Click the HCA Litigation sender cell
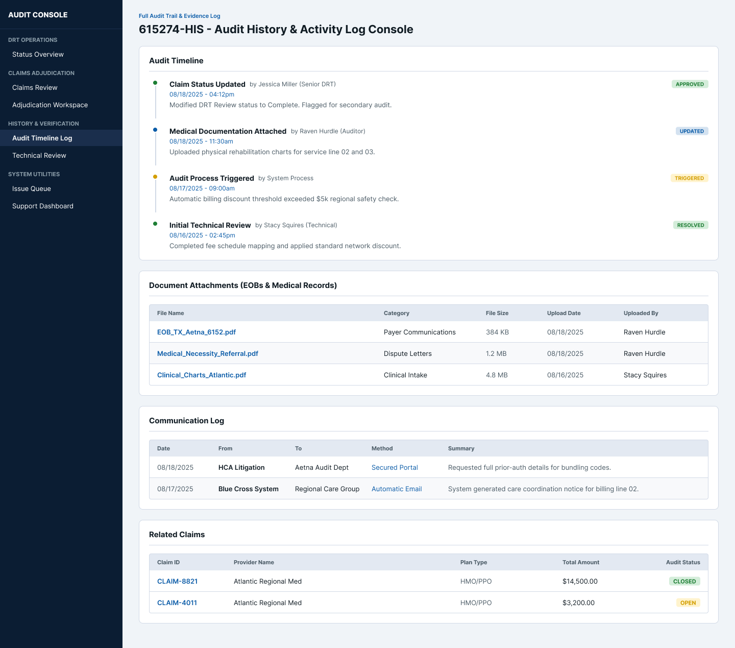735x648 pixels. (241, 467)
